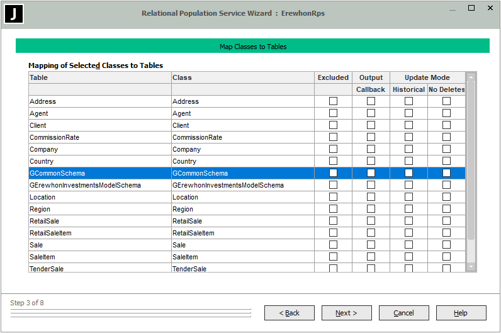501x333 pixels.
Task: Tick Excluded checkbox for Address row
Action: pos(333,101)
